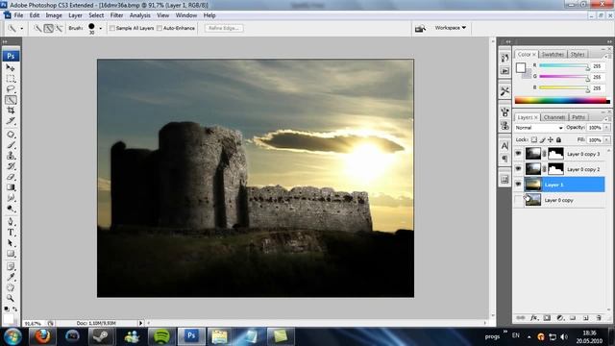Click Add layer mask icon

pos(547,318)
